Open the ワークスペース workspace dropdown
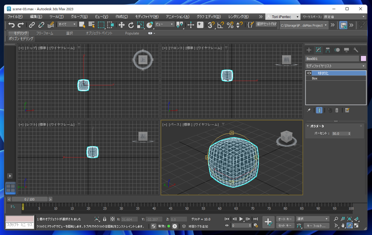Viewport: 372px width, 235px height. click(x=345, y=17)
